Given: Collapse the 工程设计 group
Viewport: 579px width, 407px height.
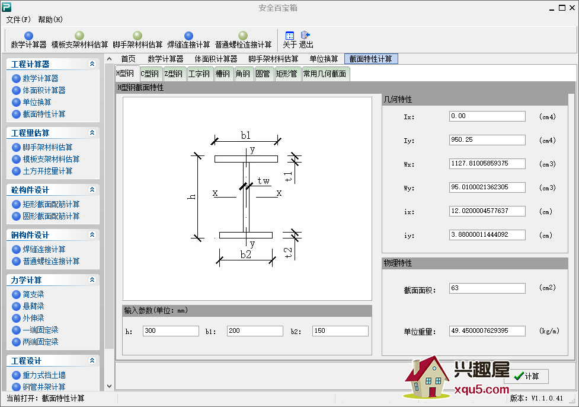Looking at the screenshot, I should [92, 360].
